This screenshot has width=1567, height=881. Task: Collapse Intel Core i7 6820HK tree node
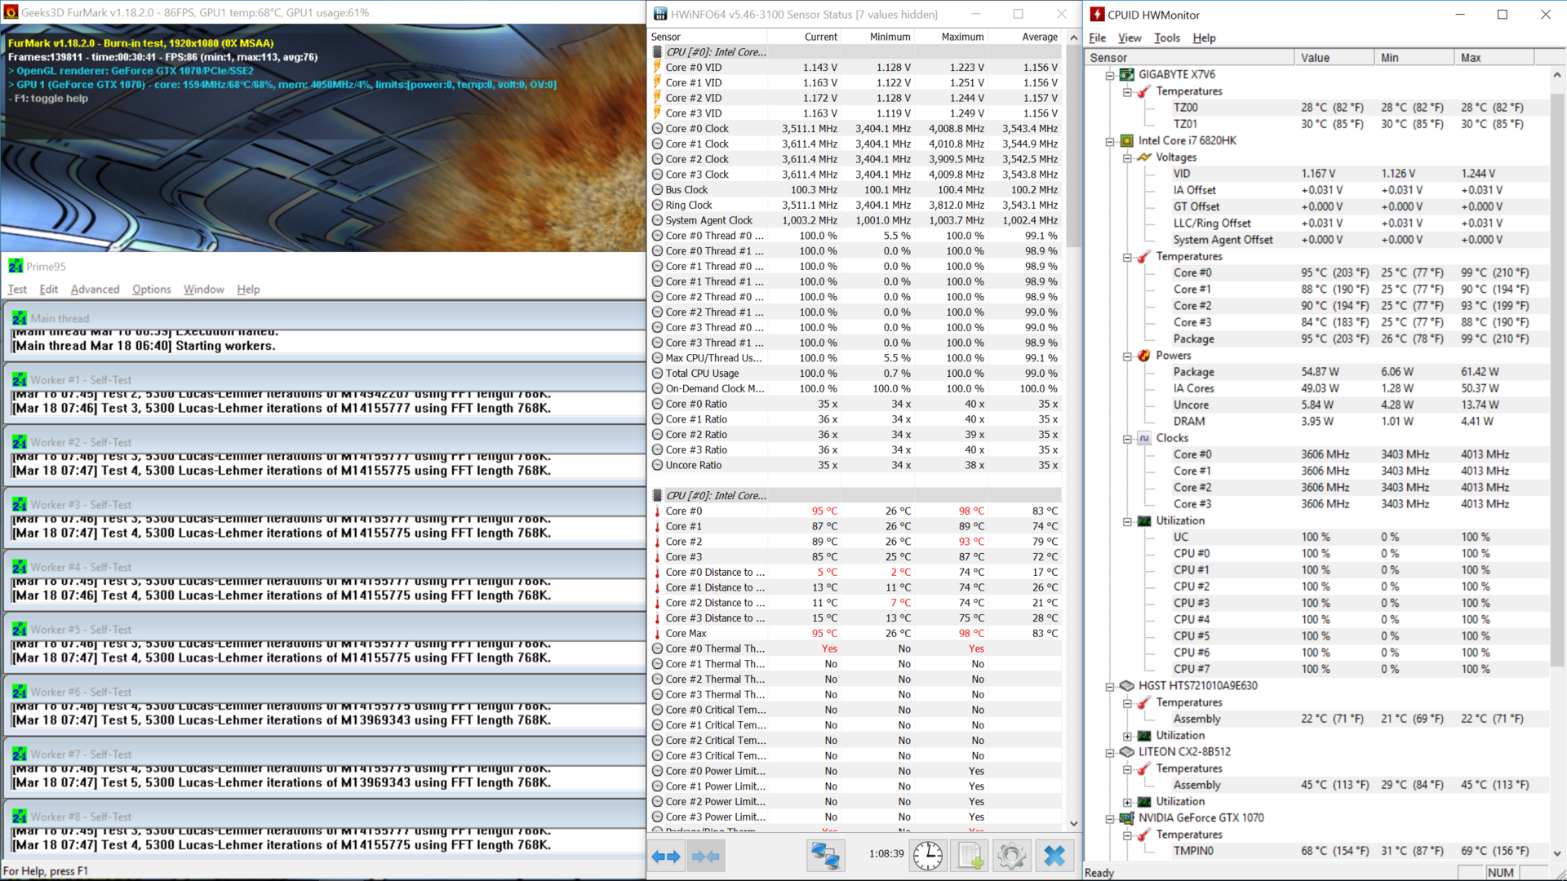pyautogui.click(x=1110, y=141)
